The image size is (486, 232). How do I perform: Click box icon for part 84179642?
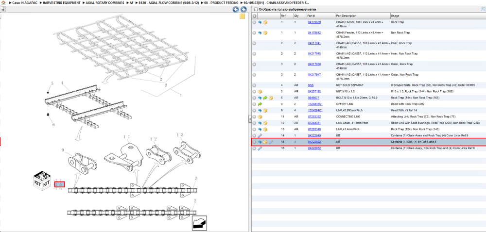[265, 33]
